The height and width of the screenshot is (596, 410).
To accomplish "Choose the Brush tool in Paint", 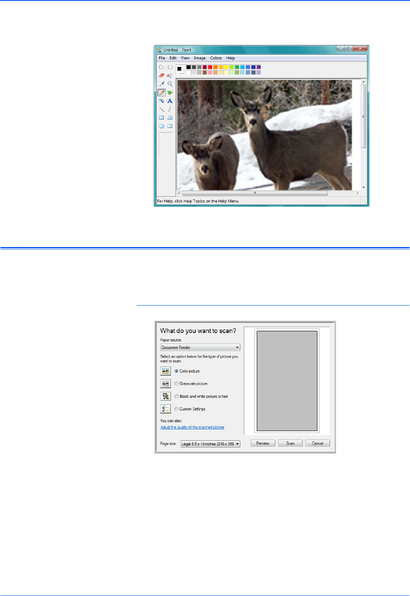I will [x=170, y=92].
